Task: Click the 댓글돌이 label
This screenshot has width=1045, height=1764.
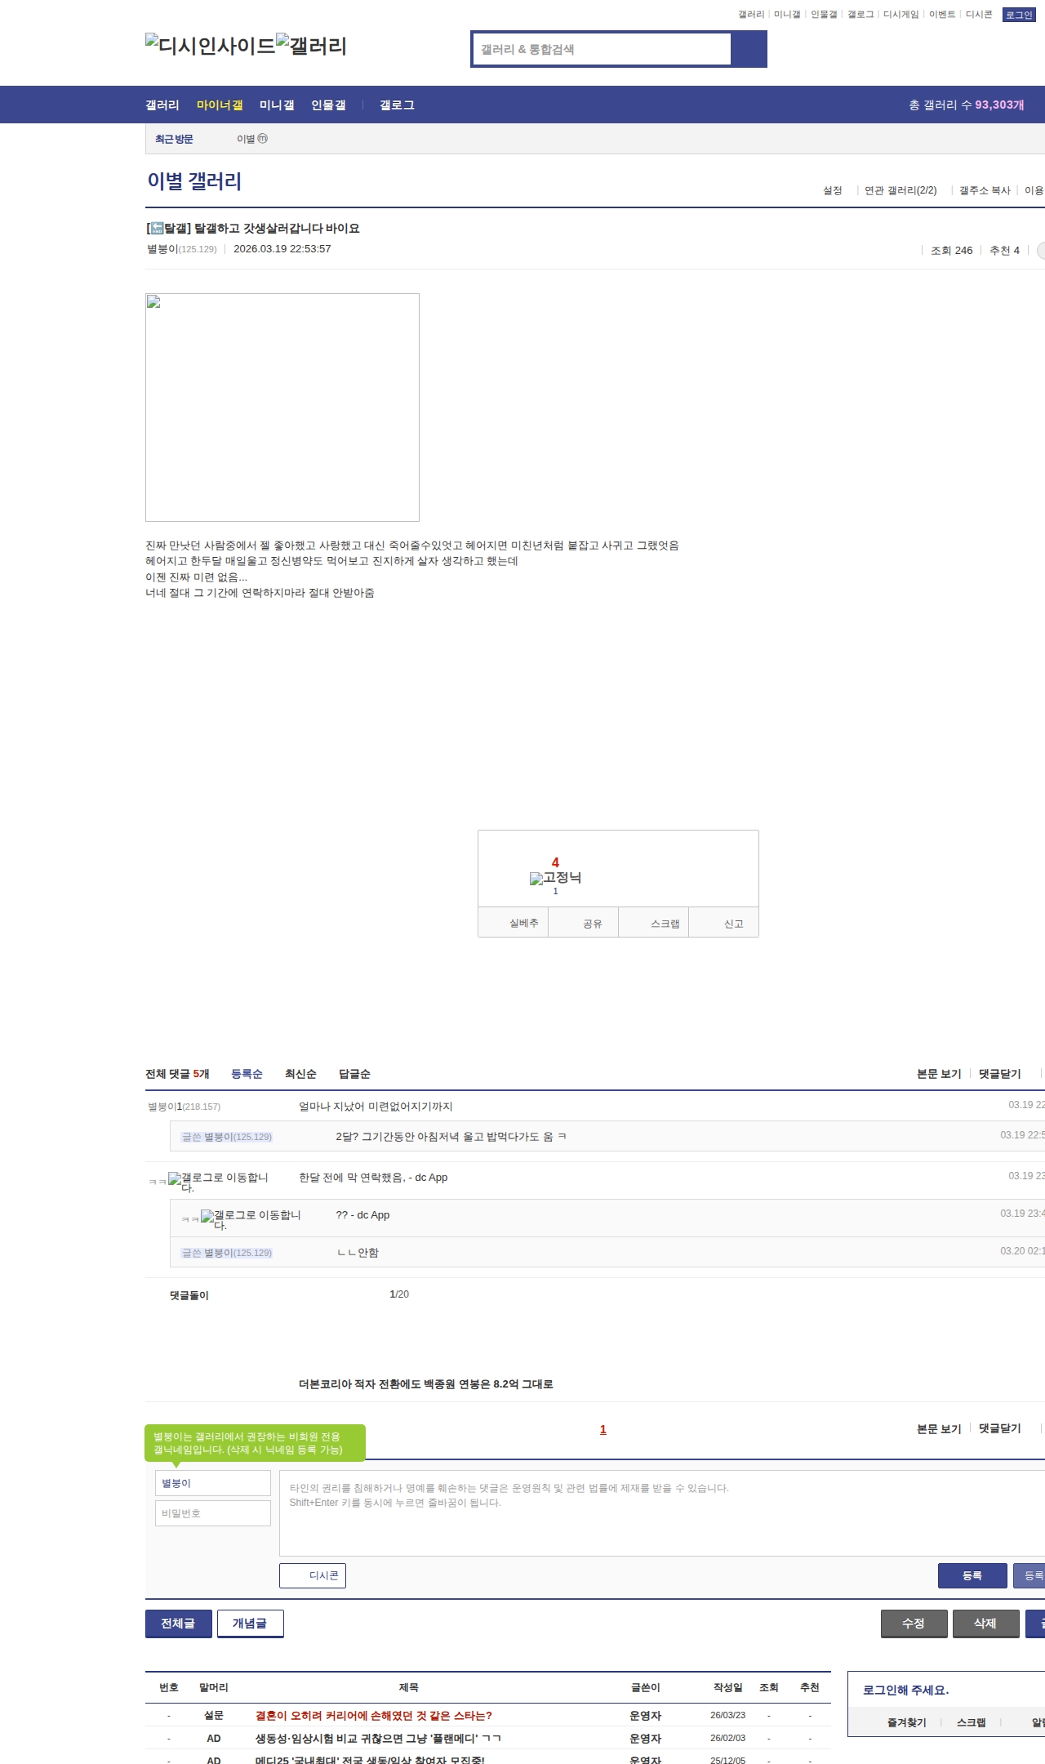Action: pos(189,1295)
